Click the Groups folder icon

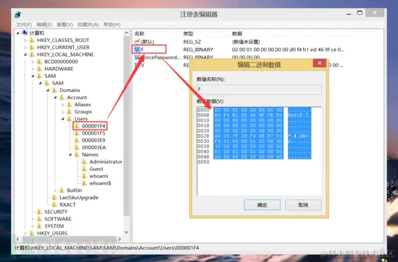[x=70, y=112]
